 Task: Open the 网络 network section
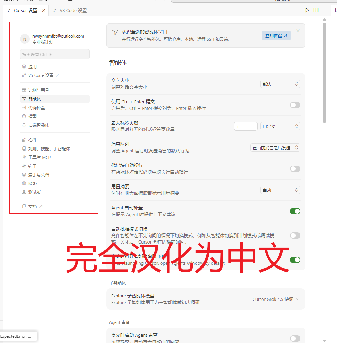[55, 184]
